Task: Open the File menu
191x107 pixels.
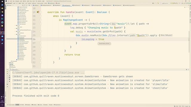Action: pyautogui.click(x=9, y=1)
